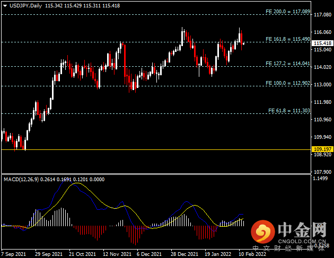334x258 pixels.
Task: Click the MACD scale value 1.1499
Action: pyautogui.click(x=320, y=179)
